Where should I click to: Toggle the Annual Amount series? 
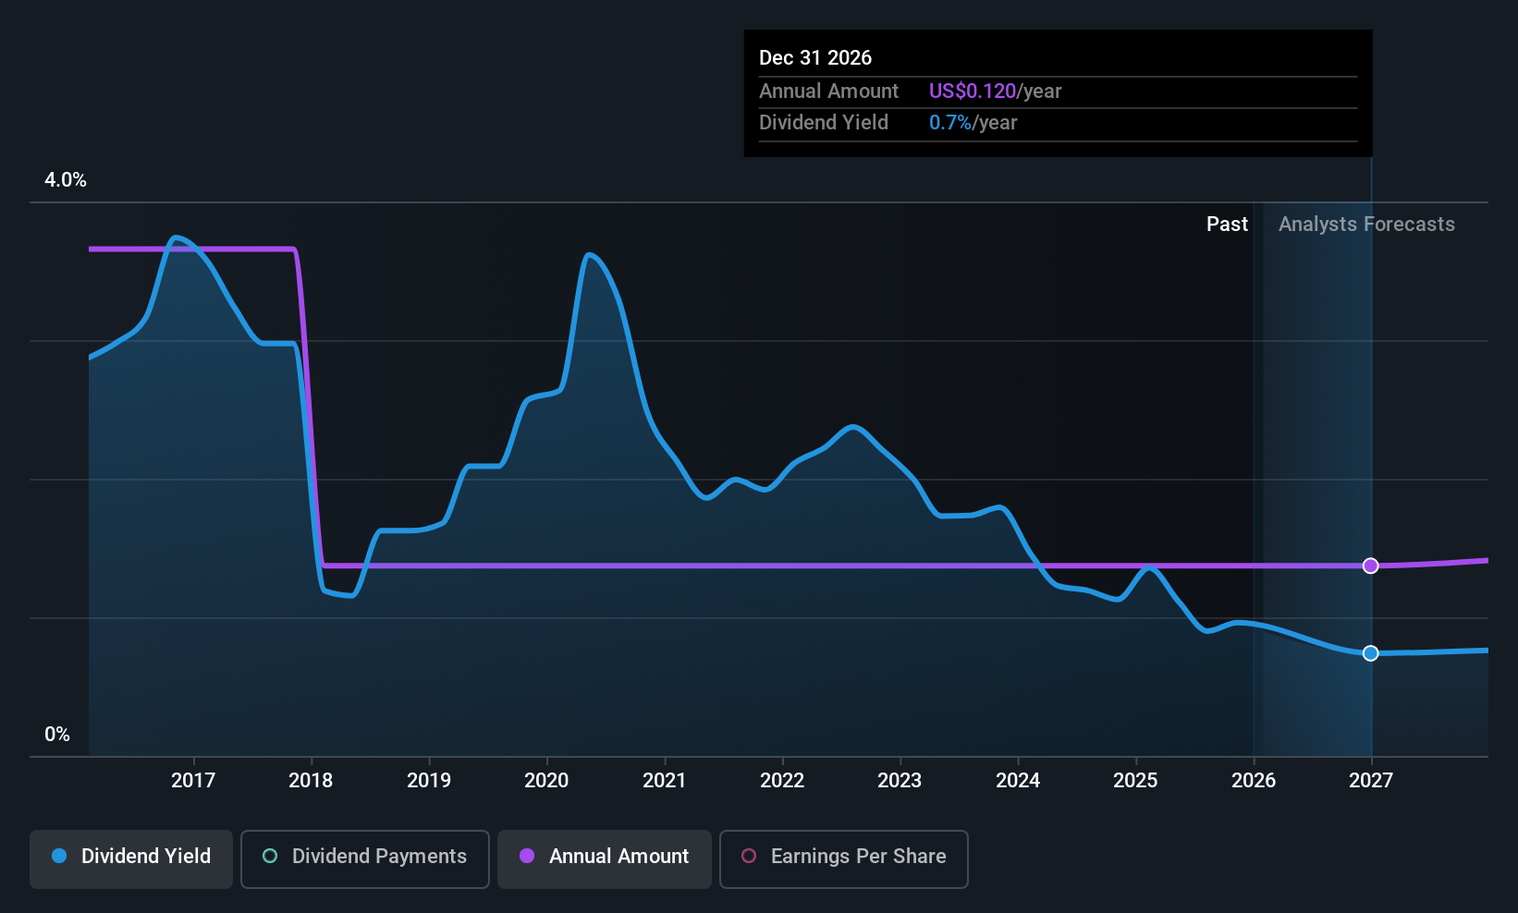pos(605,858)
